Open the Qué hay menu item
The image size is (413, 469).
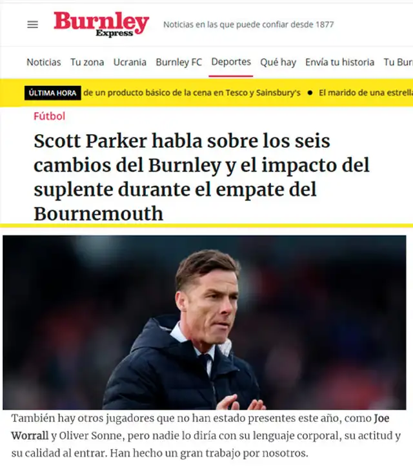278,62
